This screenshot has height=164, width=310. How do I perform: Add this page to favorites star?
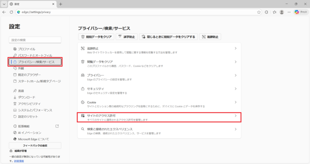[x=259, y=12]
